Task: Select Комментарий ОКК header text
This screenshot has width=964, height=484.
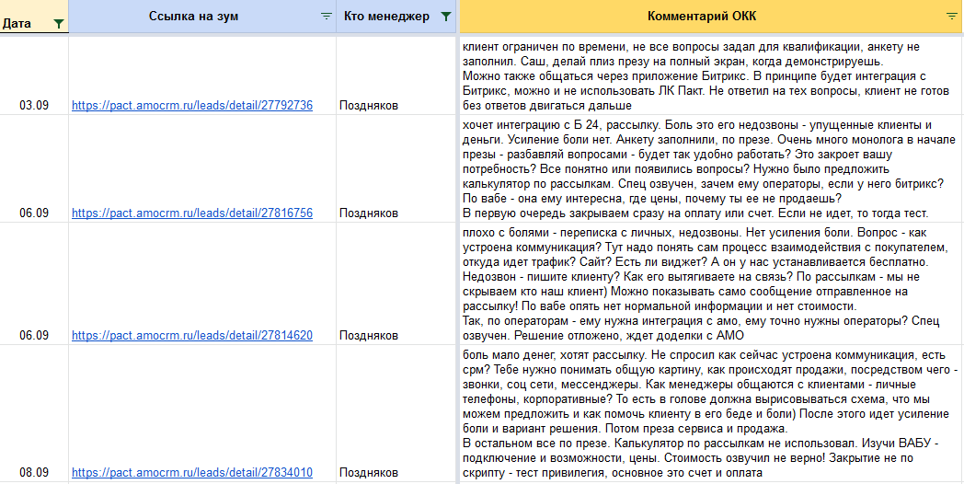Action: tap(702, 17)
